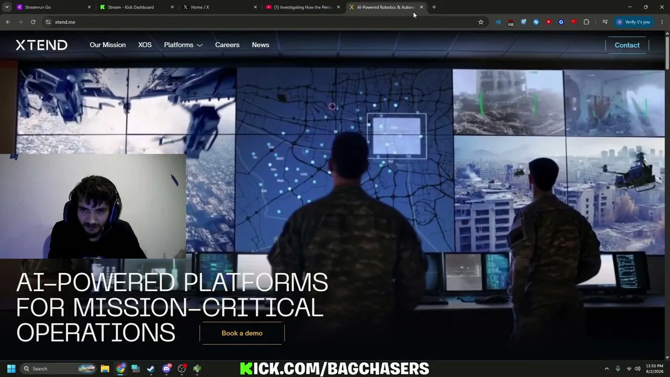Image resolution: width=670 pixels, height=377 pixels.
Task: Close the Investigating YouTube tab
Action: coord(338,7)
